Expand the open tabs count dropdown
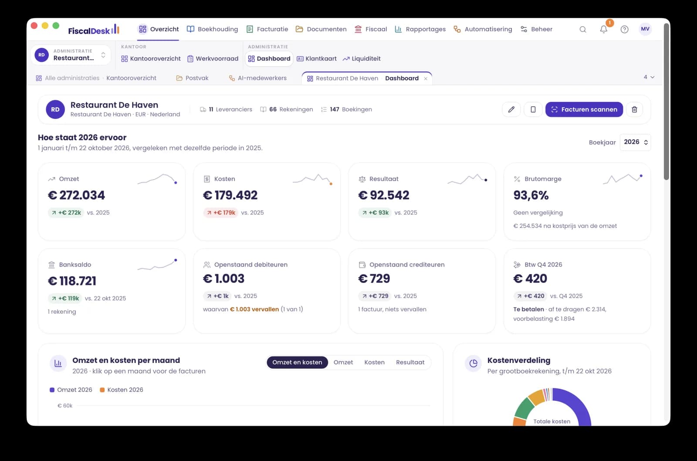The image size is (697, 461). (649, 77)
